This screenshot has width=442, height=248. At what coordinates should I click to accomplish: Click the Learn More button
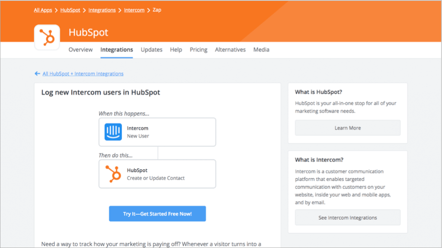click(348, 128)
